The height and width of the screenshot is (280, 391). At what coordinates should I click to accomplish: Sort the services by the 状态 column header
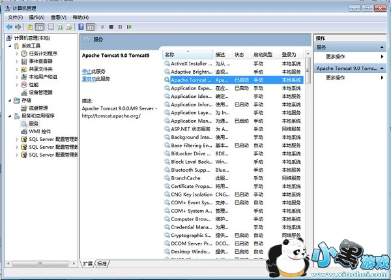point(240,54)
